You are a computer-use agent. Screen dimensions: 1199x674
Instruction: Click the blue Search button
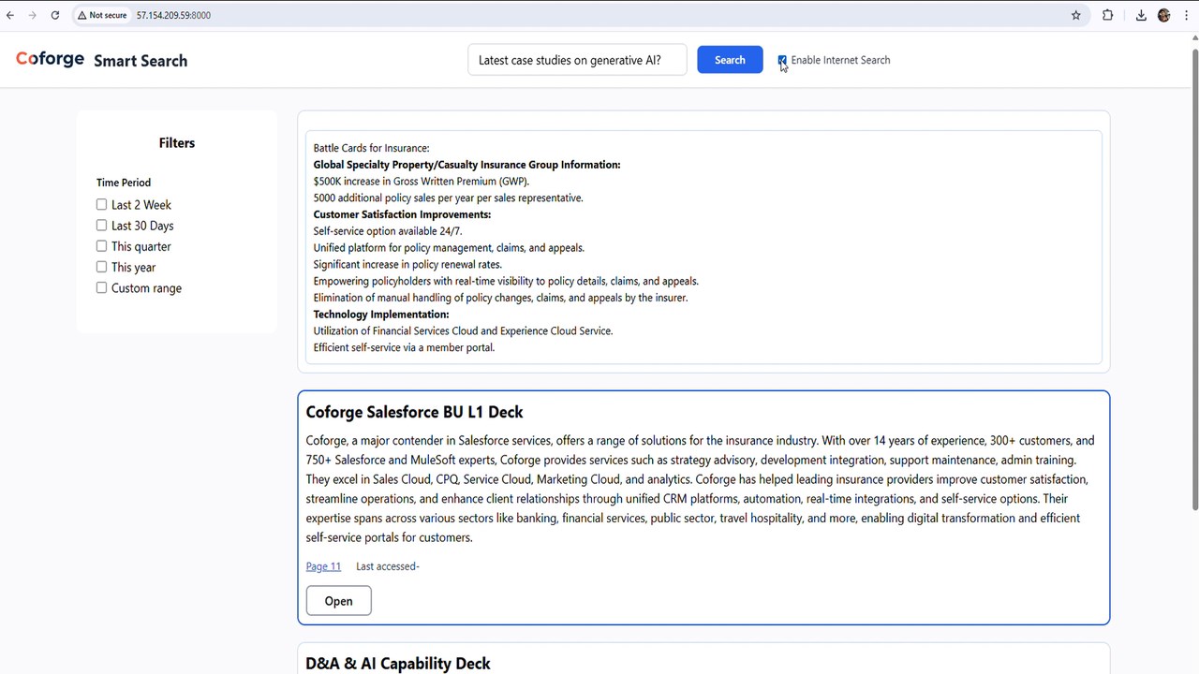[730, 60]
